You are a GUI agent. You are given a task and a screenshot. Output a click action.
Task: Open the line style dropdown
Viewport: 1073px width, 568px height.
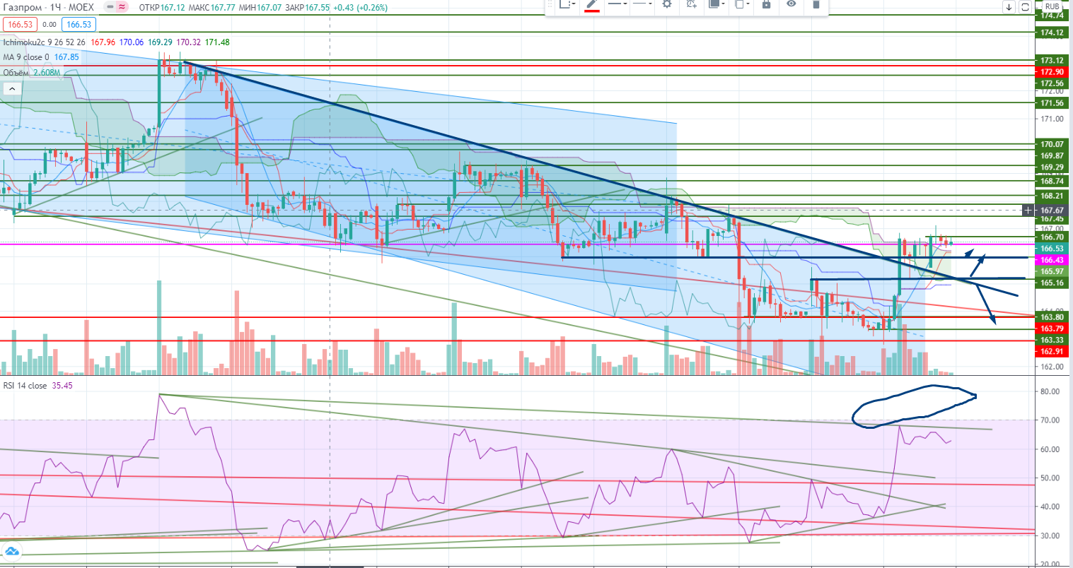[x=642, y=4]
